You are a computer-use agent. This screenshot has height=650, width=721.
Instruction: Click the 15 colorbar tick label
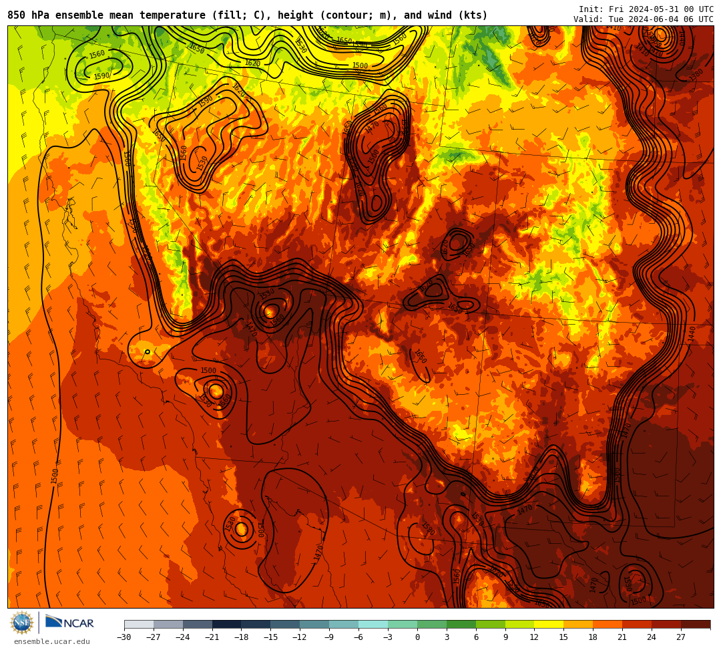563,637
